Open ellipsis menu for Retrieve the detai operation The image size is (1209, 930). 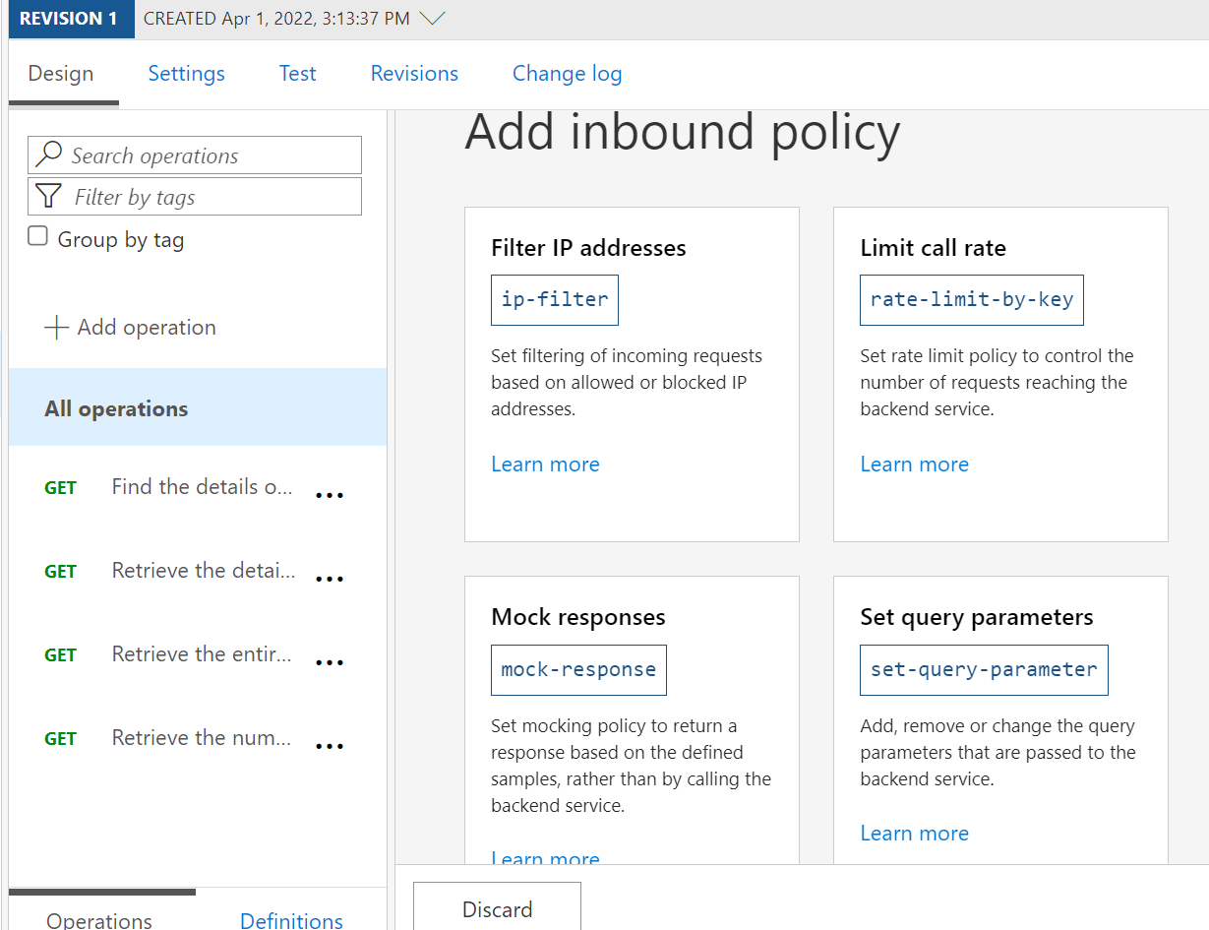(x=329, y=579)
